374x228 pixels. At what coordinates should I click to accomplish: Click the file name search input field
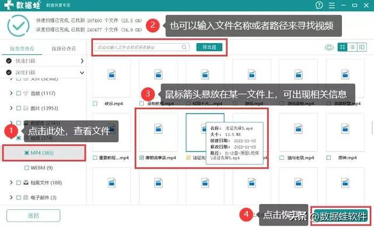coord(138,47)
